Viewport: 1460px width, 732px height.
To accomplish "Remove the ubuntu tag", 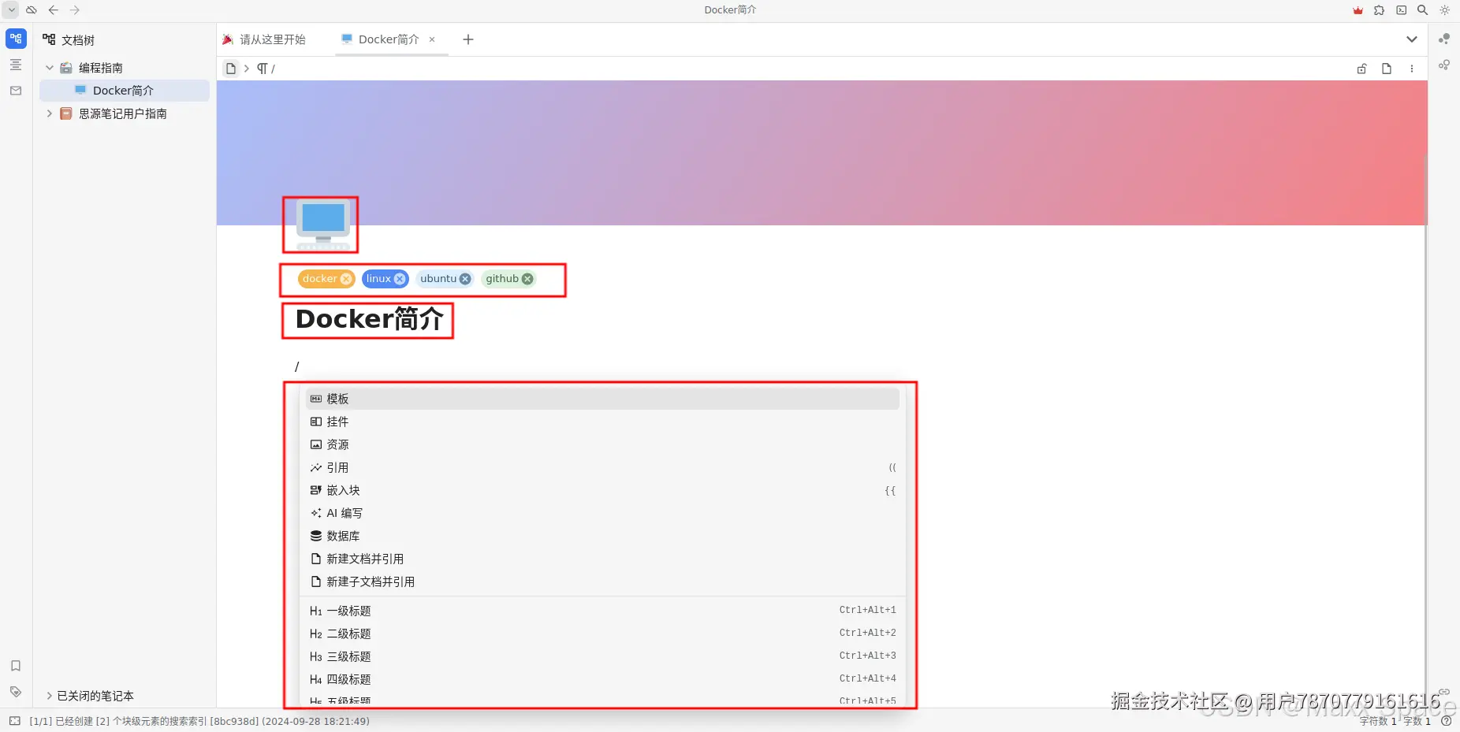I will pos(465,279).
